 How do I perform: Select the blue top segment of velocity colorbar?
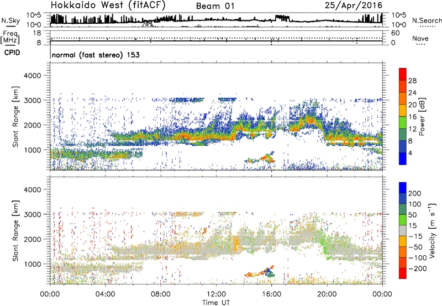(x=403, y=188)
